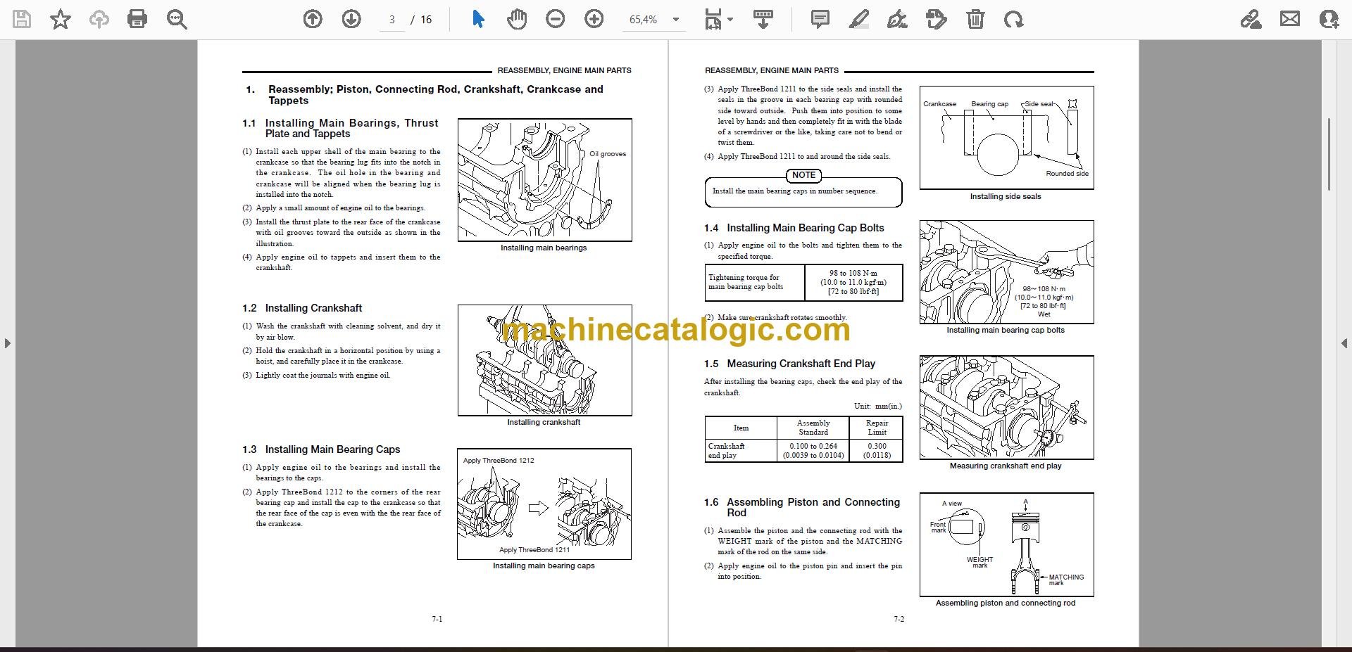The width and height of the screenshot is (1352, 652).
Task: Click the delete trash can icon
Action: (975, 20)
